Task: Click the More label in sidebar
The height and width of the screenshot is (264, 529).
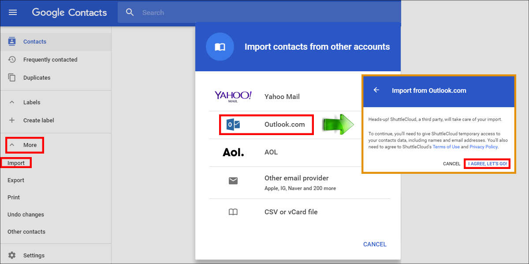Action: coord(30,145)
